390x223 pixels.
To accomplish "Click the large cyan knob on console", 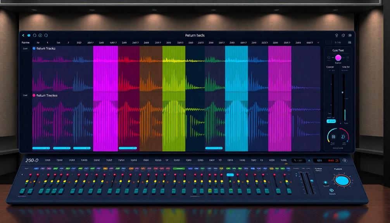I will tap(342, 181).
